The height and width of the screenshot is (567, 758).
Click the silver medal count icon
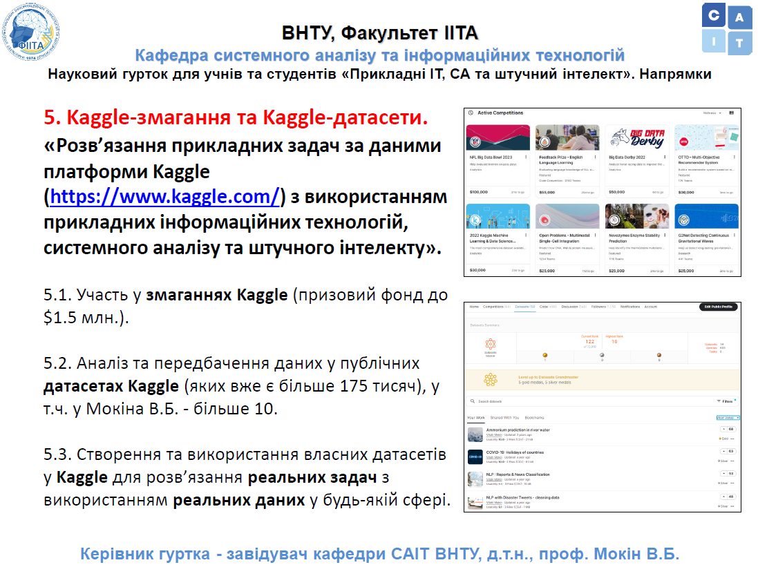coord(602,355)
